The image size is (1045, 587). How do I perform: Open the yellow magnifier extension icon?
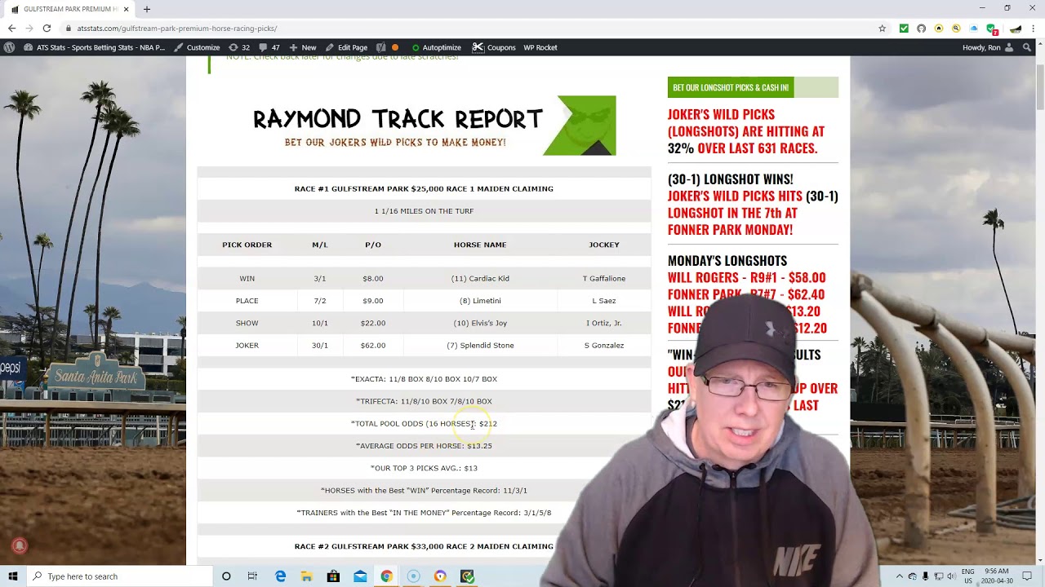[956, 28]
